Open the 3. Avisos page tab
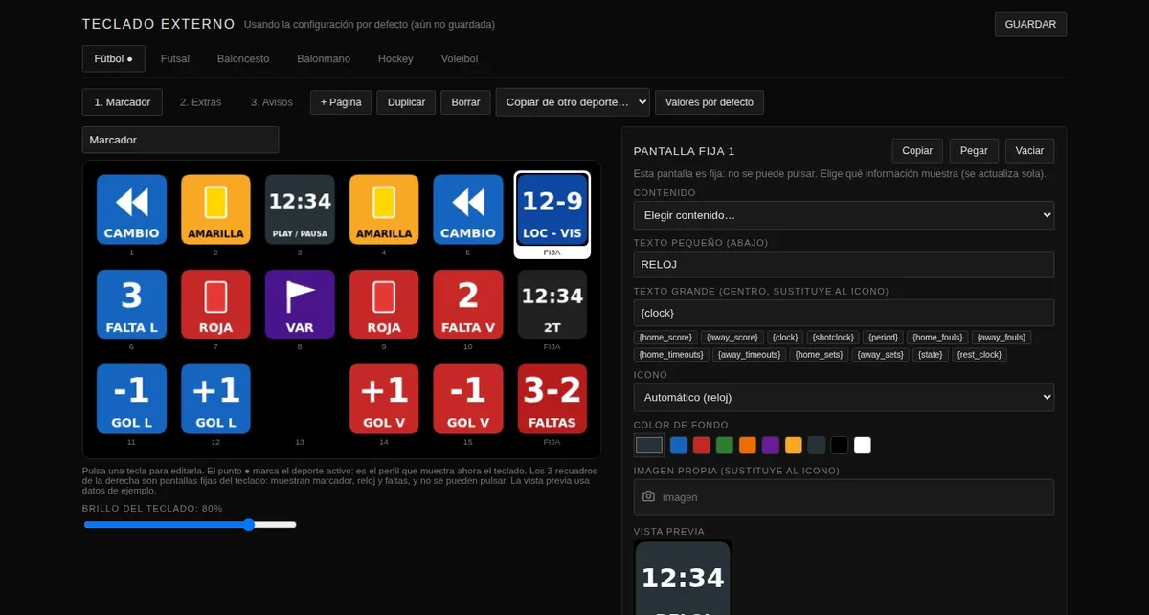This screenshot has width=1149, height=615. pyautogui.click(x=272, y=102)
